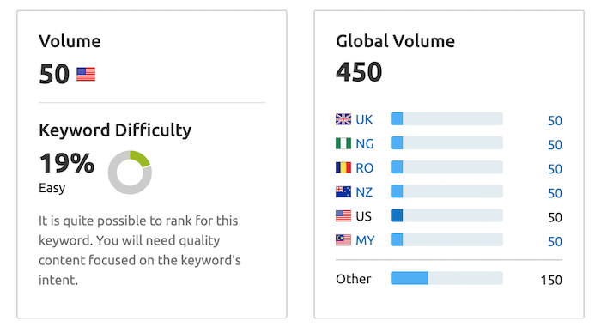This screenshot has width=601, height=333.
Task: Click the Other volume progress bar
Action: click(446, 278)
